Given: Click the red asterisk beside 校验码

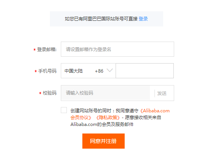Looking at the screenshot, I should click(x=40, y=93).
